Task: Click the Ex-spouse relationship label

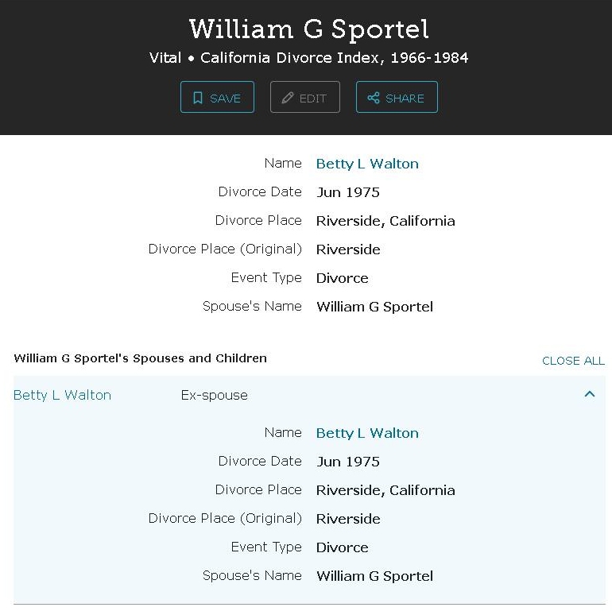Action: coord(214,395)
